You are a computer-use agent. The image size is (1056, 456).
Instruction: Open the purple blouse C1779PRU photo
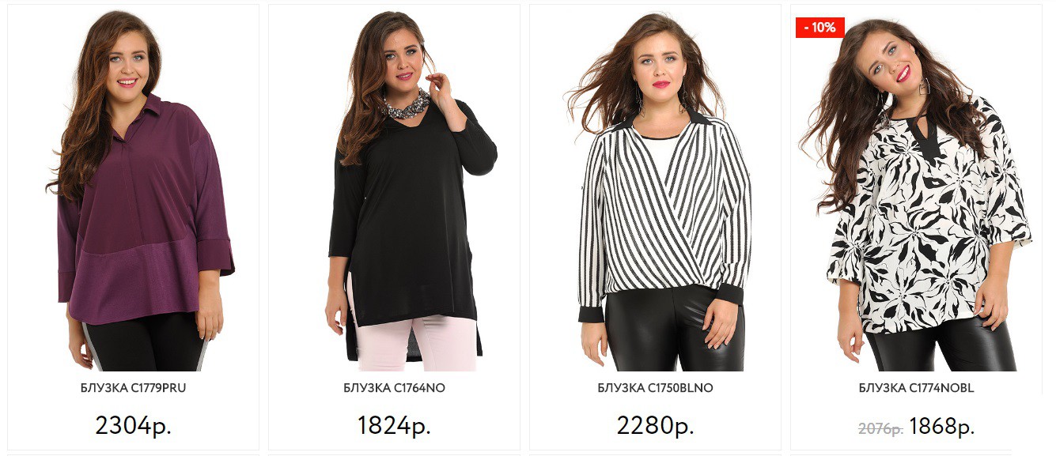click(x=133, y=190)
